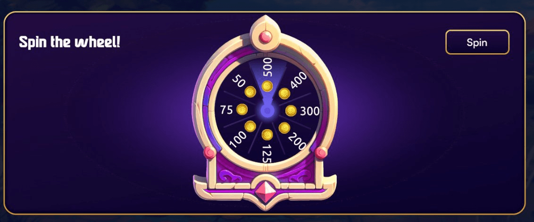
Task: Select the gold coin beside 75
Action: 243,109
